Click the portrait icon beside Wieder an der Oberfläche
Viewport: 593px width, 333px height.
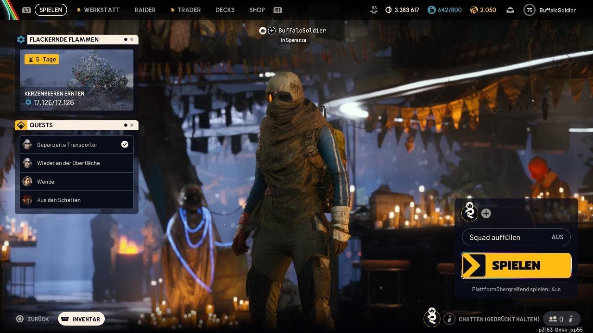pos(27,163)
